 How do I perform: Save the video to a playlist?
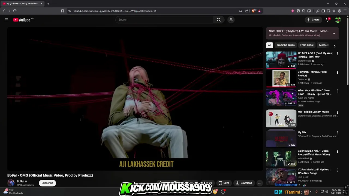[x=224, y=183]
